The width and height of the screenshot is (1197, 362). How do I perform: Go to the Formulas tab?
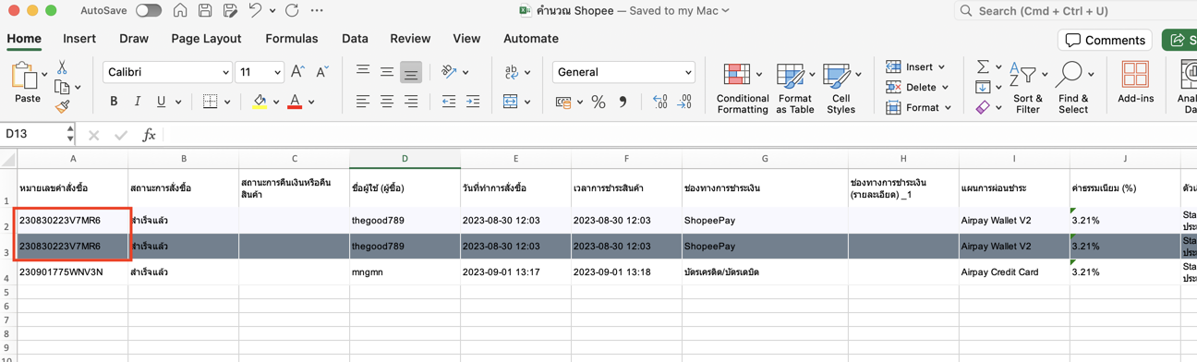tap(292, 39)
